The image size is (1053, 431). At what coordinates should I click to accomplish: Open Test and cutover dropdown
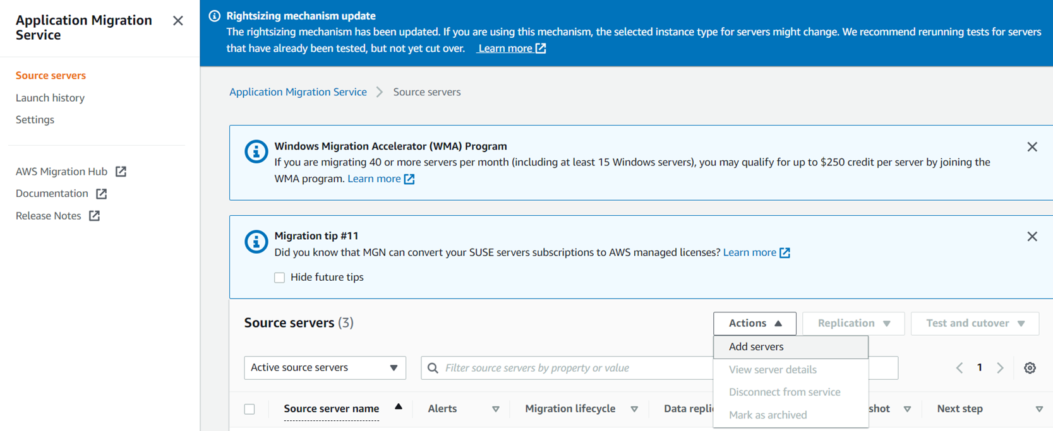pos(975,324)
